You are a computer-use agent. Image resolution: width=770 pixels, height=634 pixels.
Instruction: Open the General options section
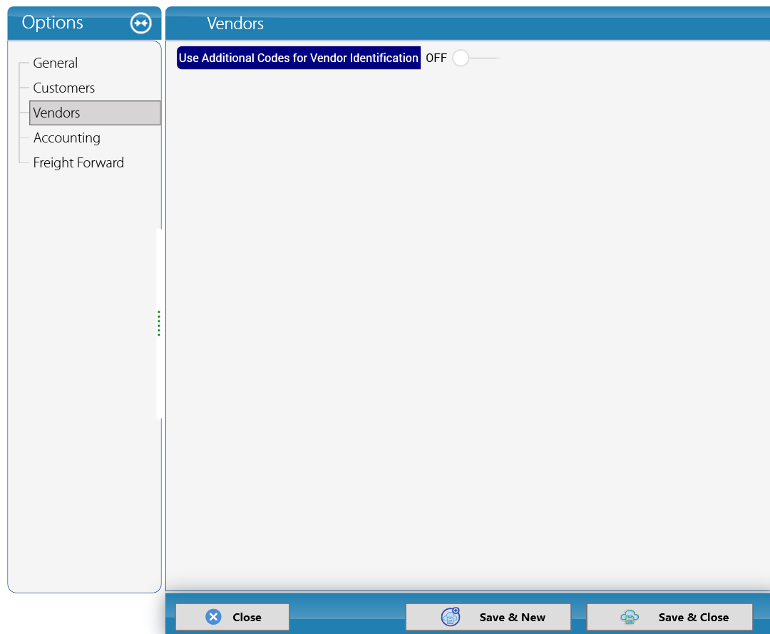56,63
